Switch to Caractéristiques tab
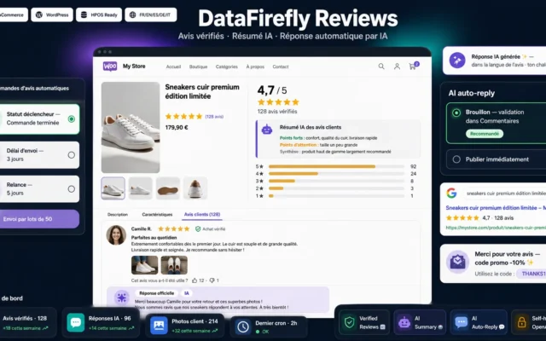 pyautogui.click(x=157, y=214)
